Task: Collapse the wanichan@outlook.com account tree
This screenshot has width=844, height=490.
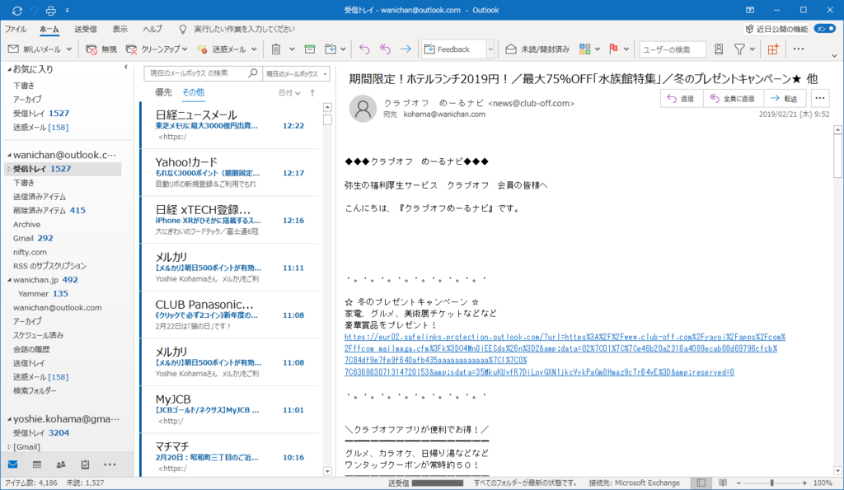Action: 9,155
